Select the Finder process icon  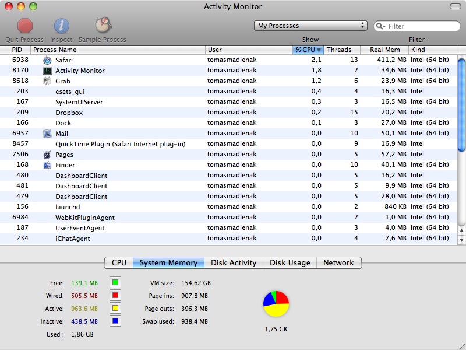pyautogui.click(x=47, y=165)
